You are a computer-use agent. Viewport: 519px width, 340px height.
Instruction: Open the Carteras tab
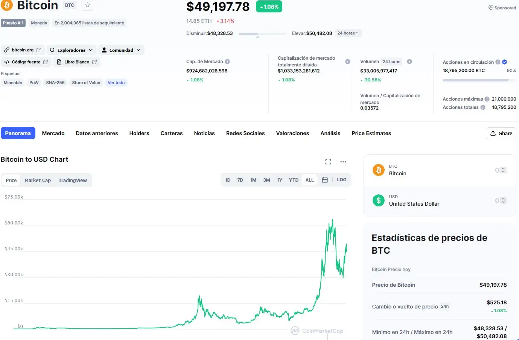click(x=172, y=133)
